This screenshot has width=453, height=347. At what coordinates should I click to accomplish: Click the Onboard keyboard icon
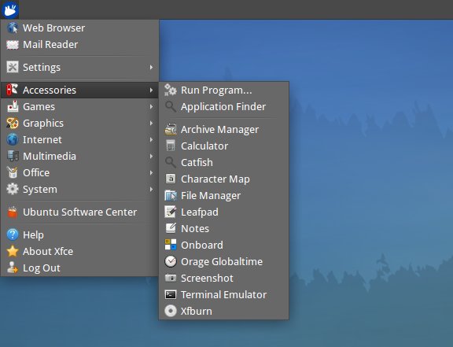pos(171,245)
